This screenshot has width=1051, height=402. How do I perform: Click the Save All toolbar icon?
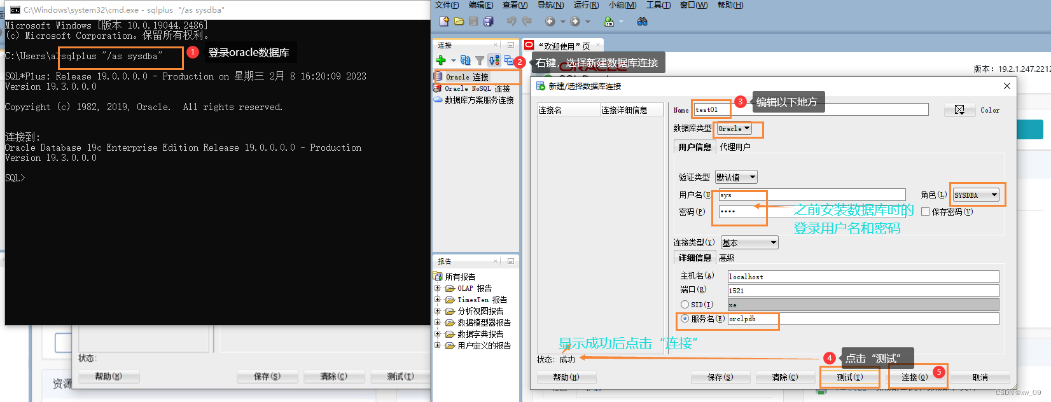tap(488, 22)
